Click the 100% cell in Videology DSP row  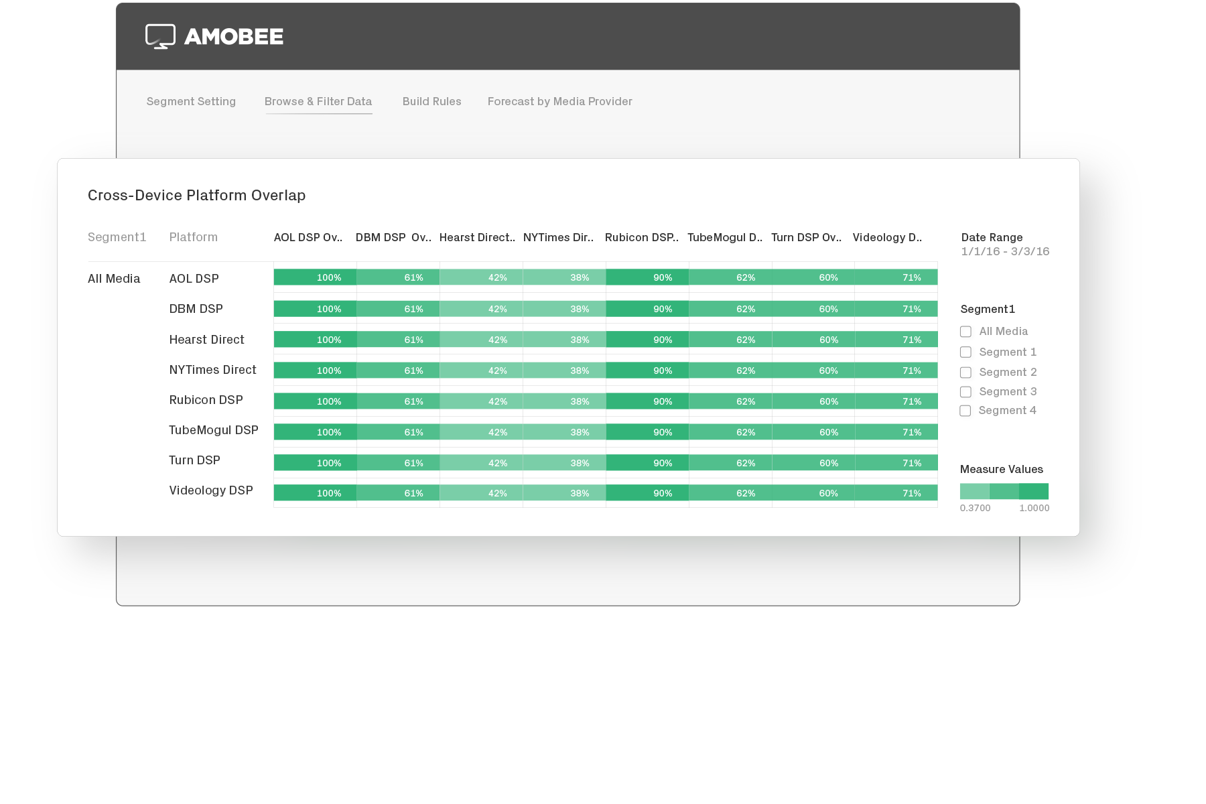(x=315, y=493)
